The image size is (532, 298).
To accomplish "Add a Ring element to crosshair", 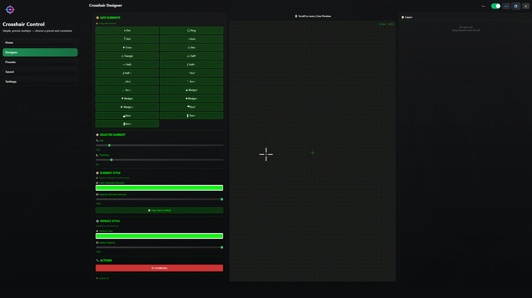I will pyautogui.click(x=191, y=30).
